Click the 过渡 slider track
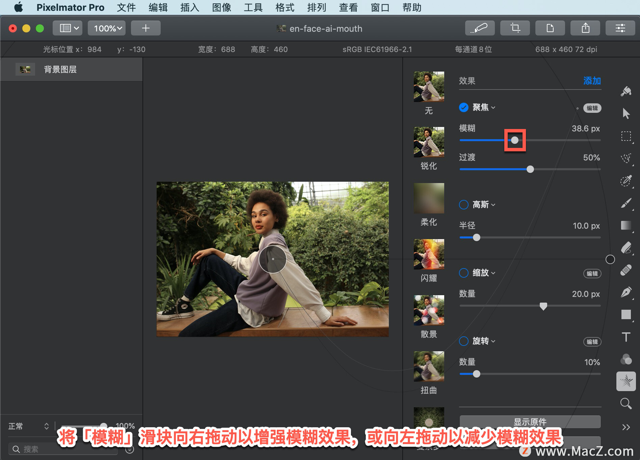The height and width of the screenshot is (460, 640). pos(530,169)
